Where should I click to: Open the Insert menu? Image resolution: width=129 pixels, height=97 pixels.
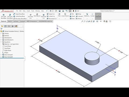coord(28,11)
